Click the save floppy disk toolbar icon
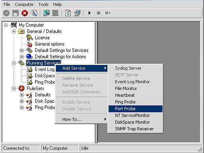 (x=16, y=13)
